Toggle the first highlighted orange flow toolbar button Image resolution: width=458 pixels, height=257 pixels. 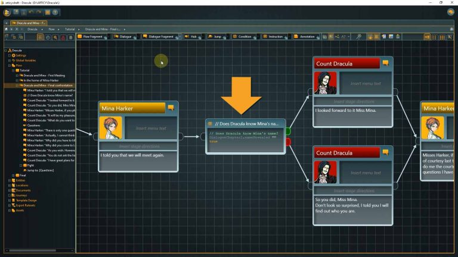(x=370, y=36)
